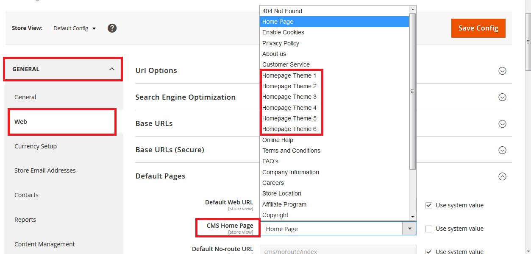The image size is (531, 254).
Task: Uncheck Use system value for Default No-route URL
Action: [x=429, y=251]
